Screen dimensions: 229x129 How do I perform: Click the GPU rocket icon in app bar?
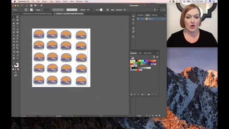(42, 6)
